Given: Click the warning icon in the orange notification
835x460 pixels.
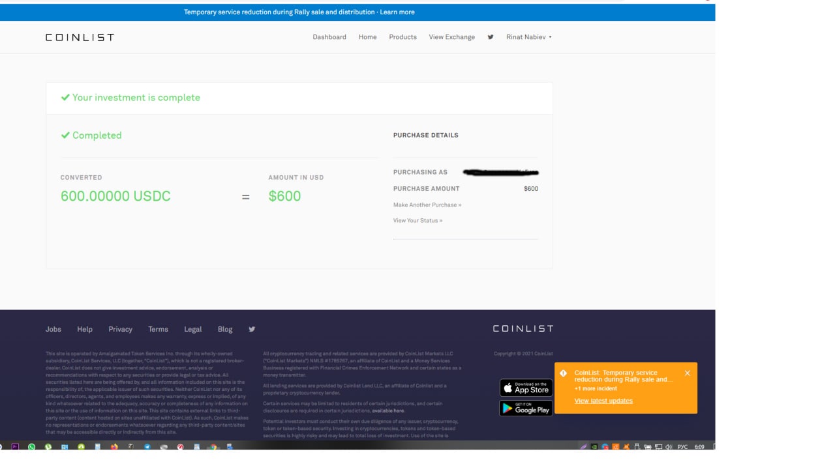Looking at the screenshot, I should 564,373.
